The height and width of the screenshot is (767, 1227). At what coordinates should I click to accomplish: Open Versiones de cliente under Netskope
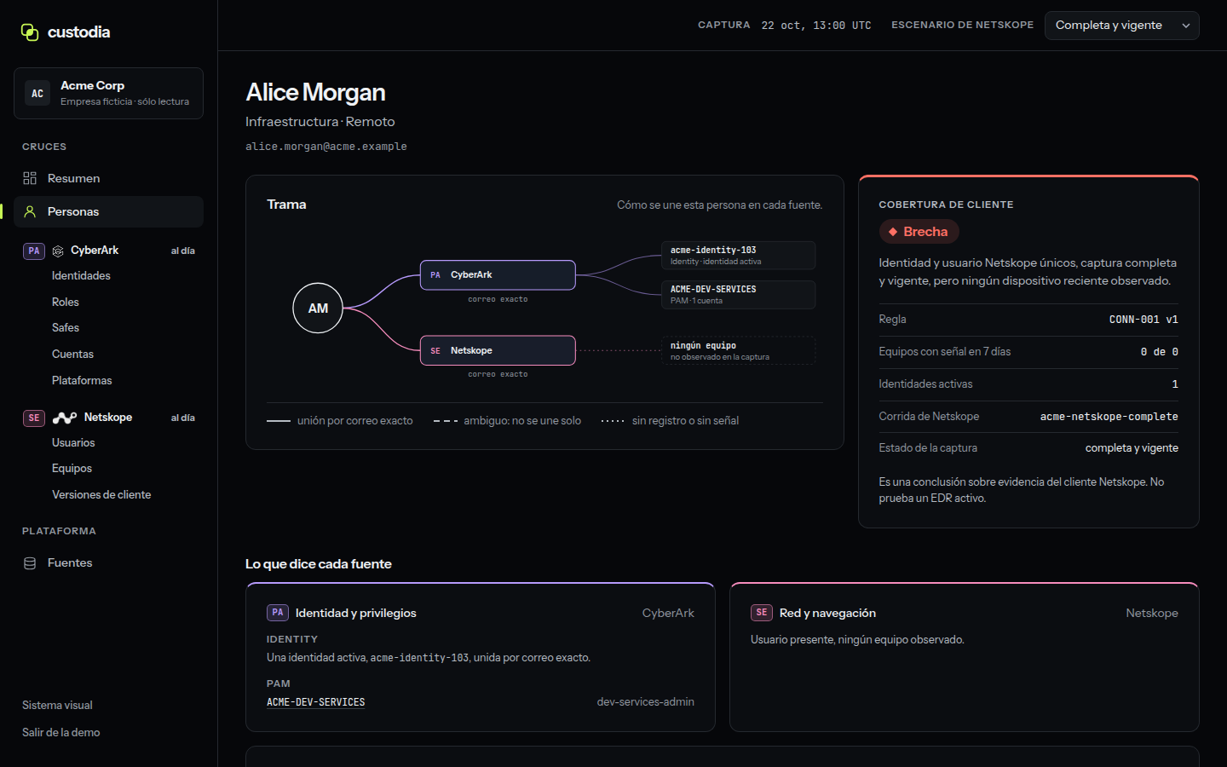[x=101, y=494]
